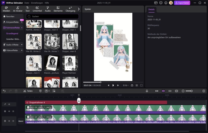Click the Teilen split tool in timeline toolbar
This screenshot has width=208, height=133.
(x=28, y=91)
